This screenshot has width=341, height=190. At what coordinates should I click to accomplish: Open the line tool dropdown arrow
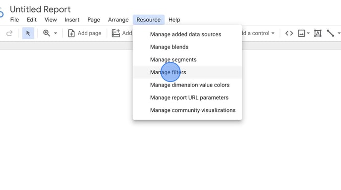339,33
